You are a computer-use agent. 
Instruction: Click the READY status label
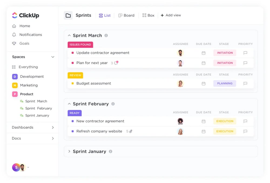tap(75, 113)
